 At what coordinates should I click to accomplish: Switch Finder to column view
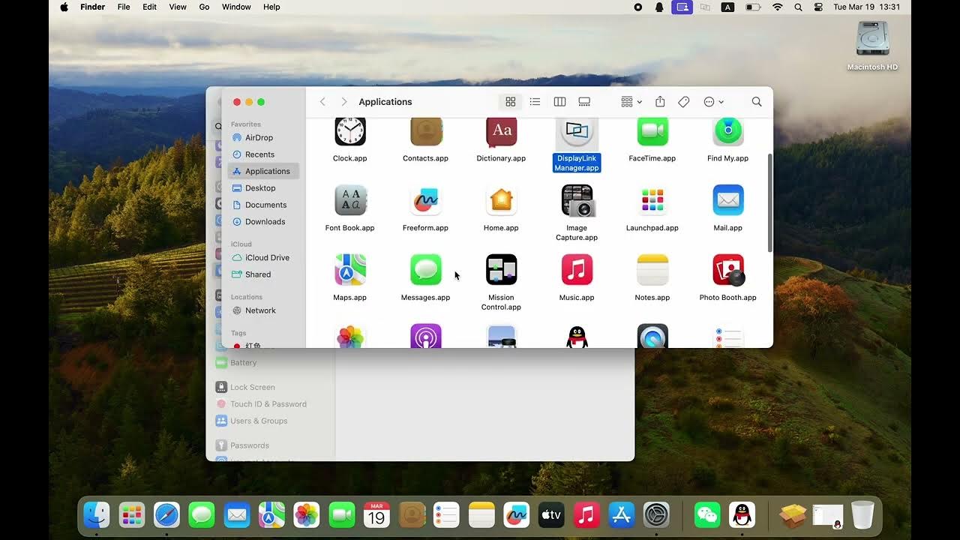[x=559, y=102]
